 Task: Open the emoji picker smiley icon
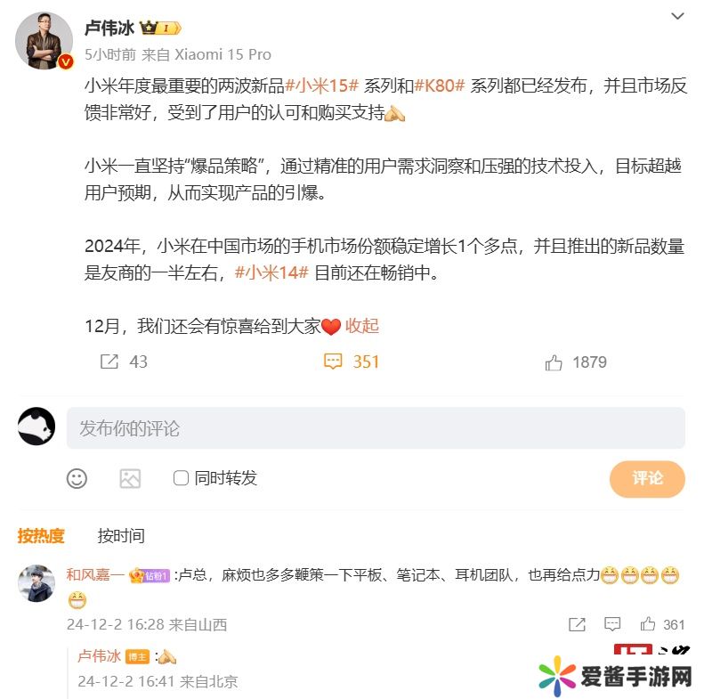pyautogui.click(x=77, y=478)
